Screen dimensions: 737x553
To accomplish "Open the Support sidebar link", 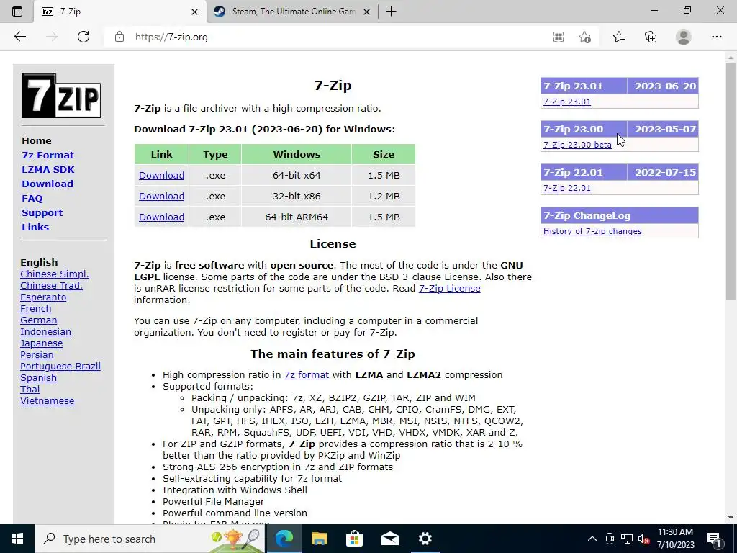I will click(x=42, y=212).
